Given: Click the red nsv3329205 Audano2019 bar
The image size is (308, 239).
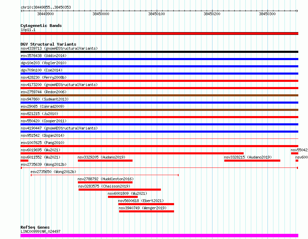Looking at the screenshot, I should (105, 161).
